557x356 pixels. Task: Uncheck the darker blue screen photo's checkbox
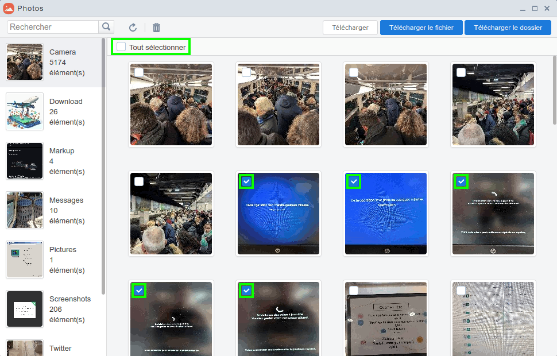[246, 181]
